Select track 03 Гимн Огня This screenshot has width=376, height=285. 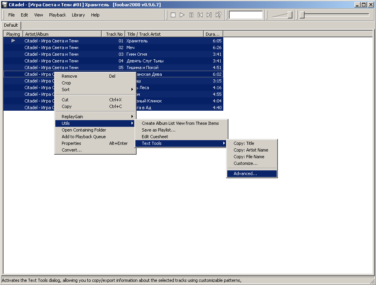pyautogui.click(x=113, y=54)
